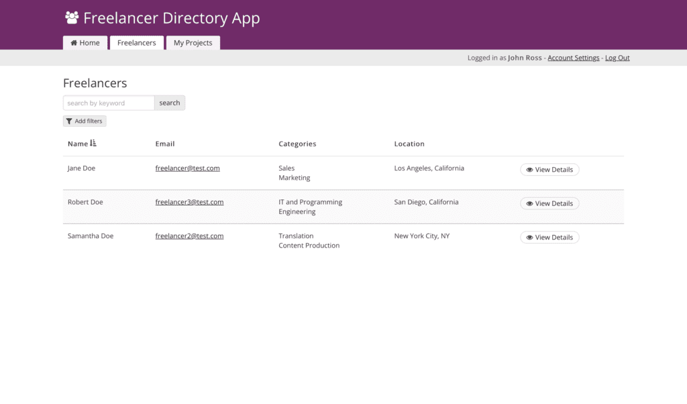
Task: Switch to the My Projects tab
Action: (x=193, y=43)
